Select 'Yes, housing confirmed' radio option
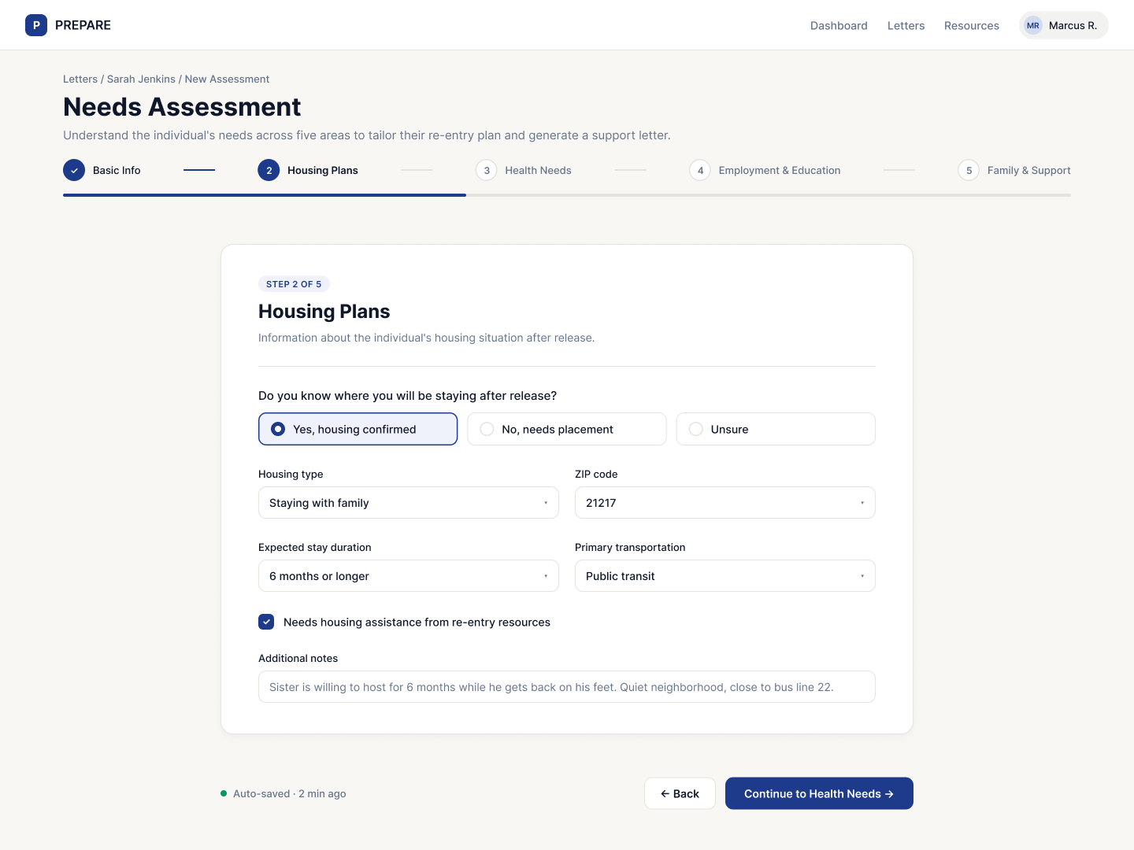 [358, 429]
